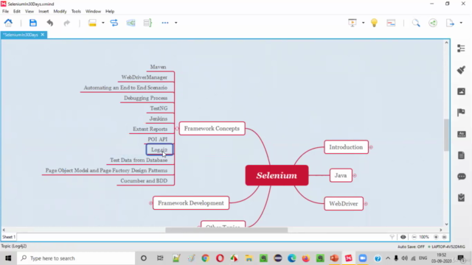Expand the Introduction topic
Viewport: 472px width, 265px height.
click(x=371, y=147)
